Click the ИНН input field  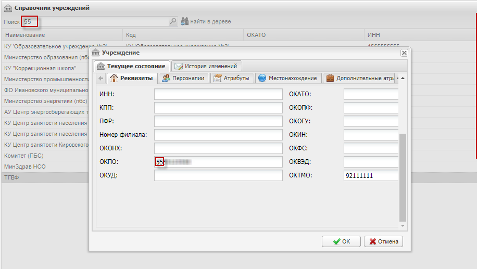218,94
